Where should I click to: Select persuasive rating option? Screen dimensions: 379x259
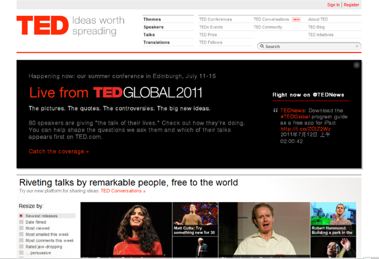tap(35, 253)
